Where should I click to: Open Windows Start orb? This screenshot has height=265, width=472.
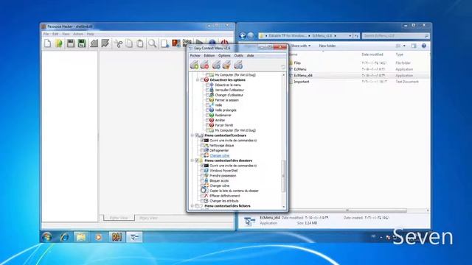click(x=46, y=237)
